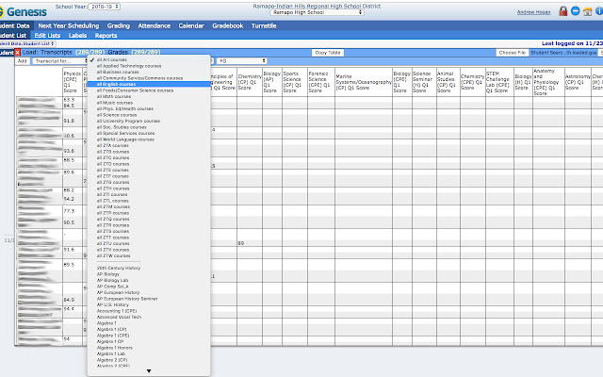
Task: Open the 'Transcript for...' dropdown
Action: click(x=58, y=60)
